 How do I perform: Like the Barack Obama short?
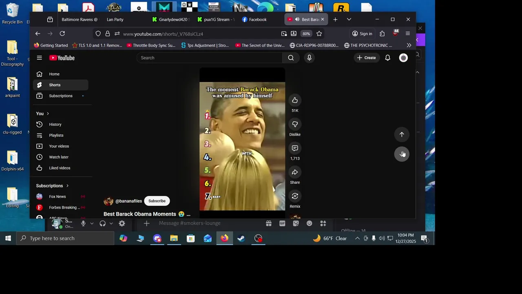point(295,100)
